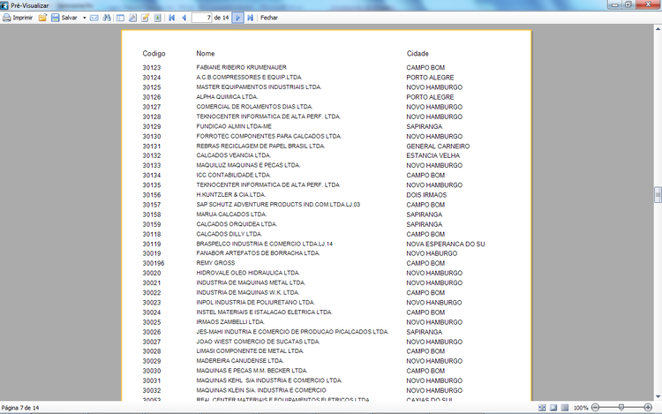Image resolution: width=662 pixels, height=414 pixels.
Task: Click edit page pencil icon
Action: click(145, 18)
